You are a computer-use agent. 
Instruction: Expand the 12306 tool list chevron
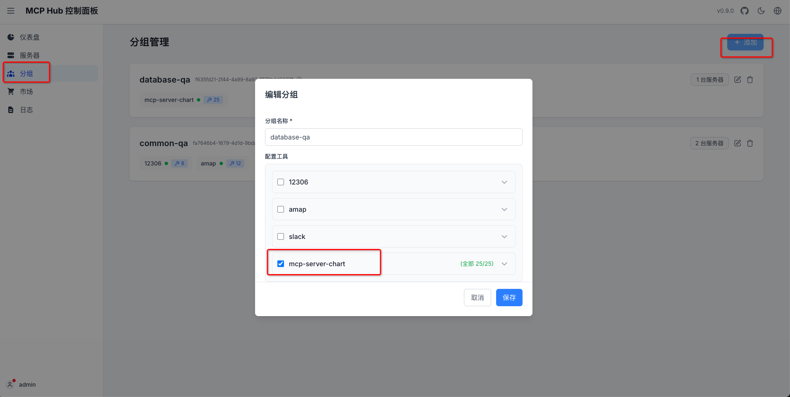pos(504,182)
